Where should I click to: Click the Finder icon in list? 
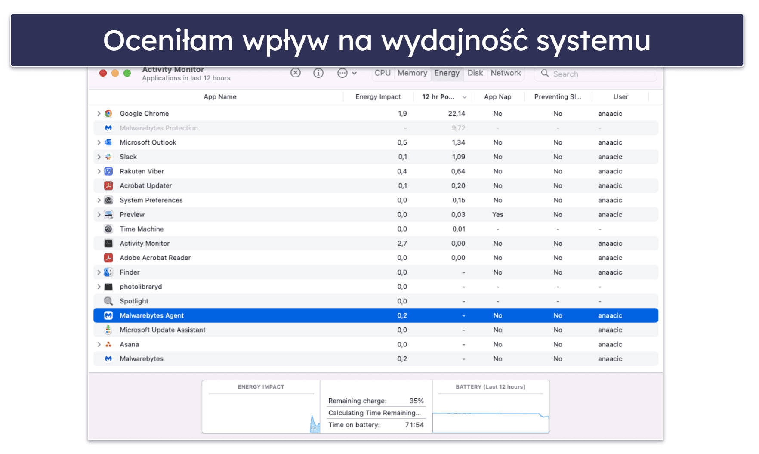[x=108, y=272]
